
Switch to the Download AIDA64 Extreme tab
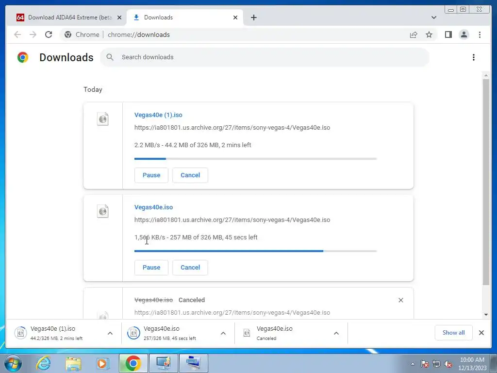[69, 17]
